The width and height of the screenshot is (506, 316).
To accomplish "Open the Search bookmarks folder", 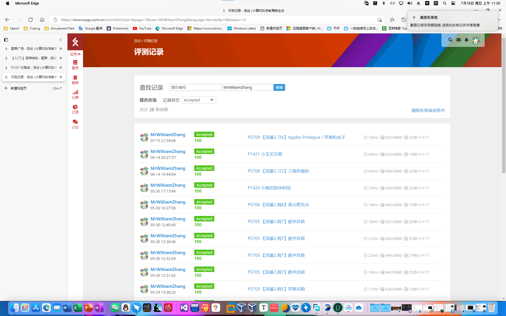I will click(12, 28).
